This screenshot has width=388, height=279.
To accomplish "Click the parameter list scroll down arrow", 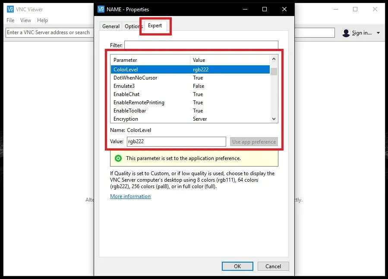I will [274, 119].
